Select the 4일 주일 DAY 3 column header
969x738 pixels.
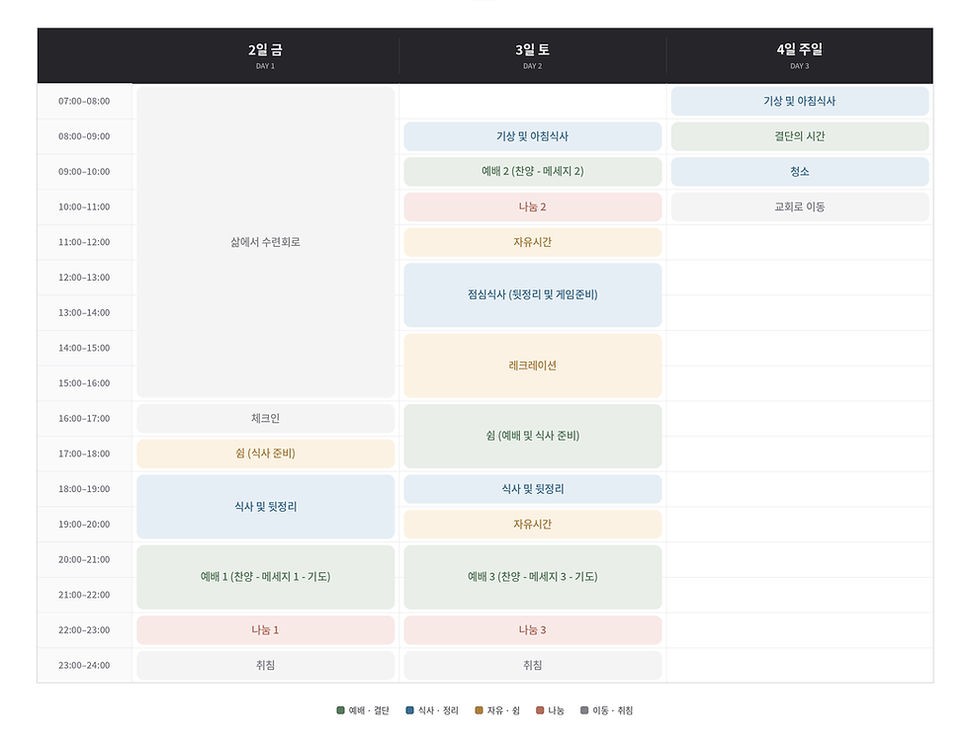point(800,55)
